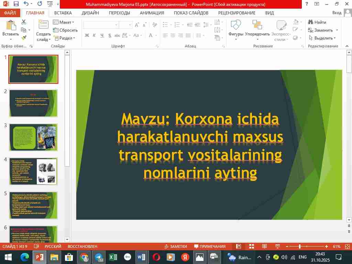Screen dimensions: 352x264
Task: Select the underline (Ч) icon
Action: 102,35
